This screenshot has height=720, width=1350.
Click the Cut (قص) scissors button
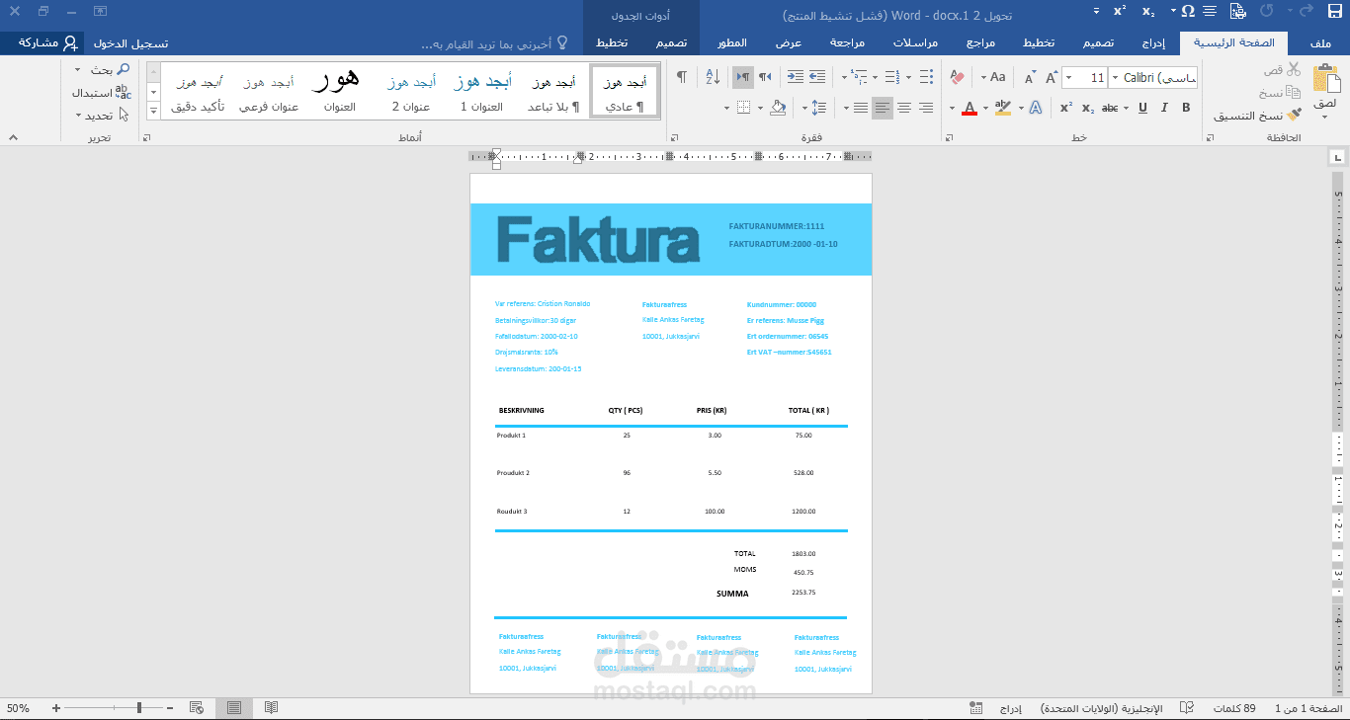coord(1283,69)
